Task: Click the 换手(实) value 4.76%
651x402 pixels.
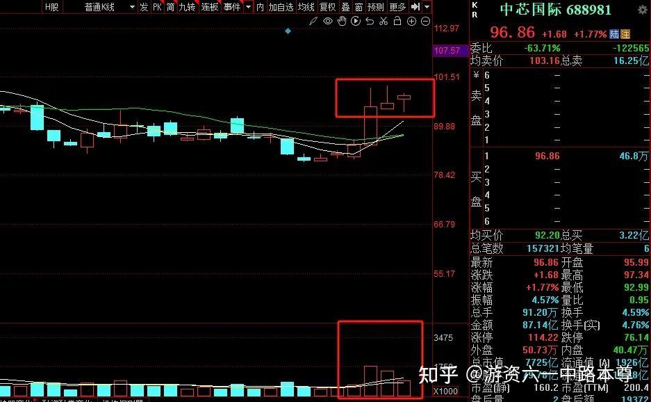Action: point(636,325)
